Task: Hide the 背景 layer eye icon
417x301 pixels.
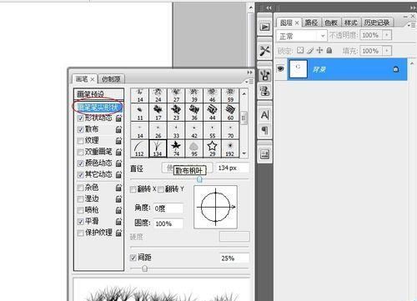Action: pyautogui.click(x=281, y=68)
